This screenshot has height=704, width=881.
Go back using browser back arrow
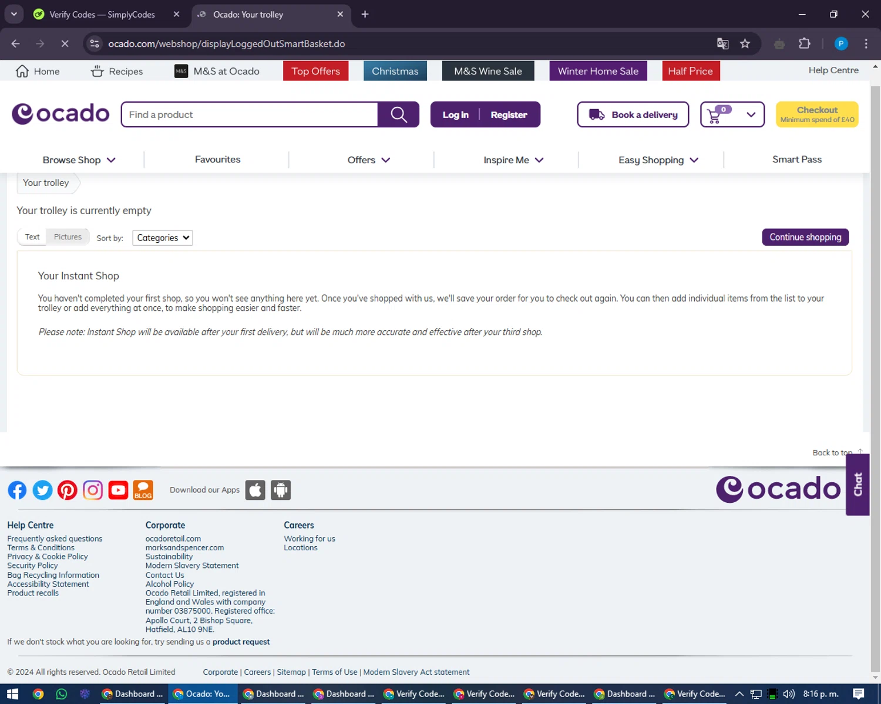point(16,43)
